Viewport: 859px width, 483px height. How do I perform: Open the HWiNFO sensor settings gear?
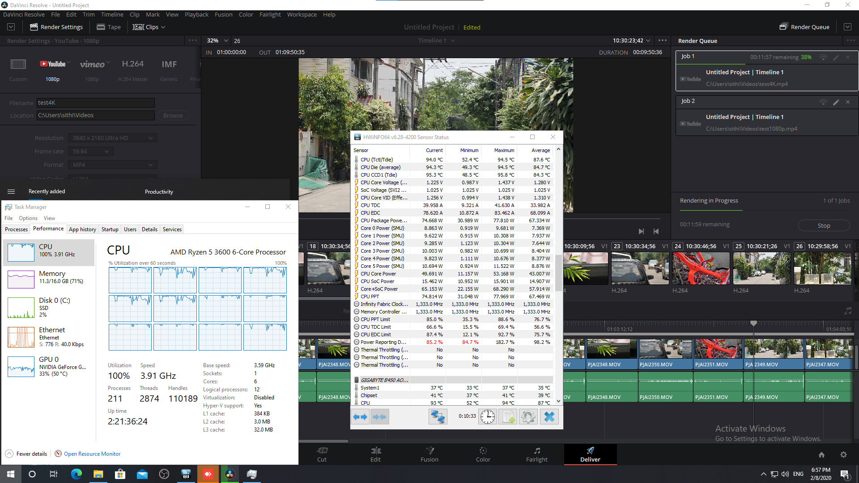(x=528, y=417)
